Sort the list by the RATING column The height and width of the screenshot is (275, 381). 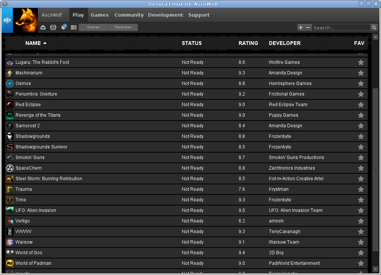click(248, 43)
